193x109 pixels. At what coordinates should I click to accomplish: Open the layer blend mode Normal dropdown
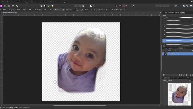click(183, 51)
